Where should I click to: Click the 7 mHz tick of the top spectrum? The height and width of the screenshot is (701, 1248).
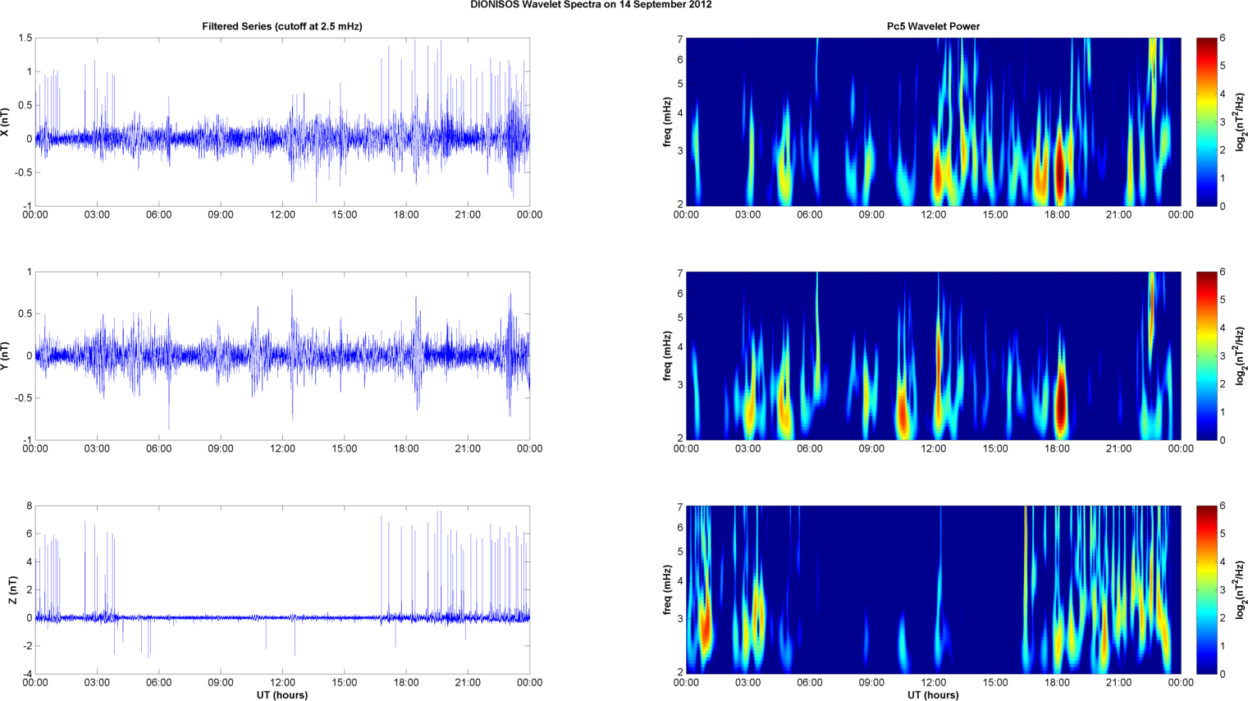point(680,39)
